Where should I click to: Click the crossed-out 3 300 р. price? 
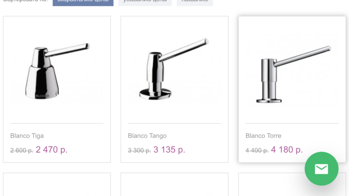[x=139, y=150]
